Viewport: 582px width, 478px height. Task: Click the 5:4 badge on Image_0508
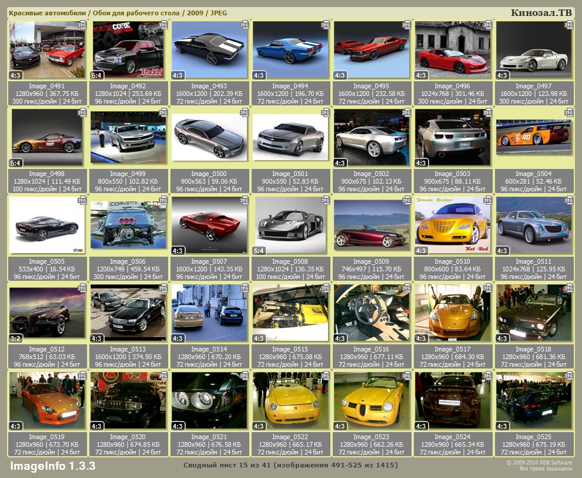(259, 251)
